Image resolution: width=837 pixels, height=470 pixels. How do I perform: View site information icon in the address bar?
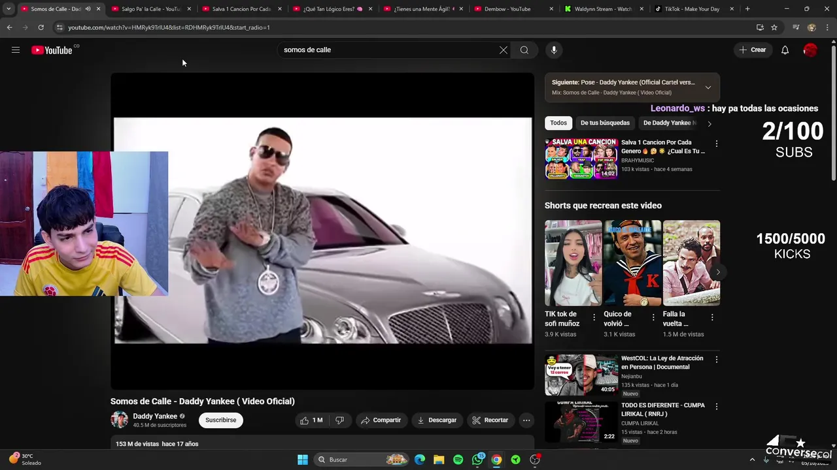[x=60, y=27]
